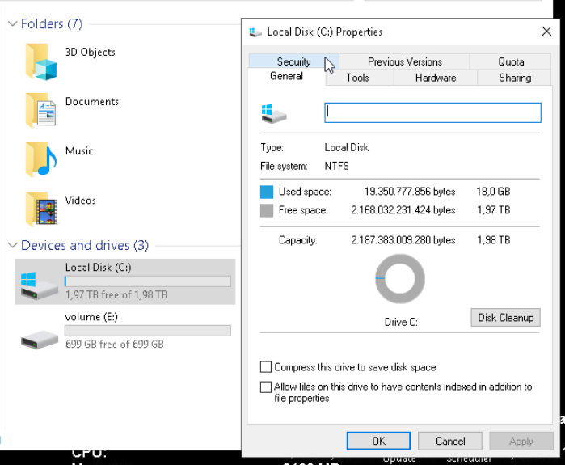Click the blue Used space color square

coord(267,192)
